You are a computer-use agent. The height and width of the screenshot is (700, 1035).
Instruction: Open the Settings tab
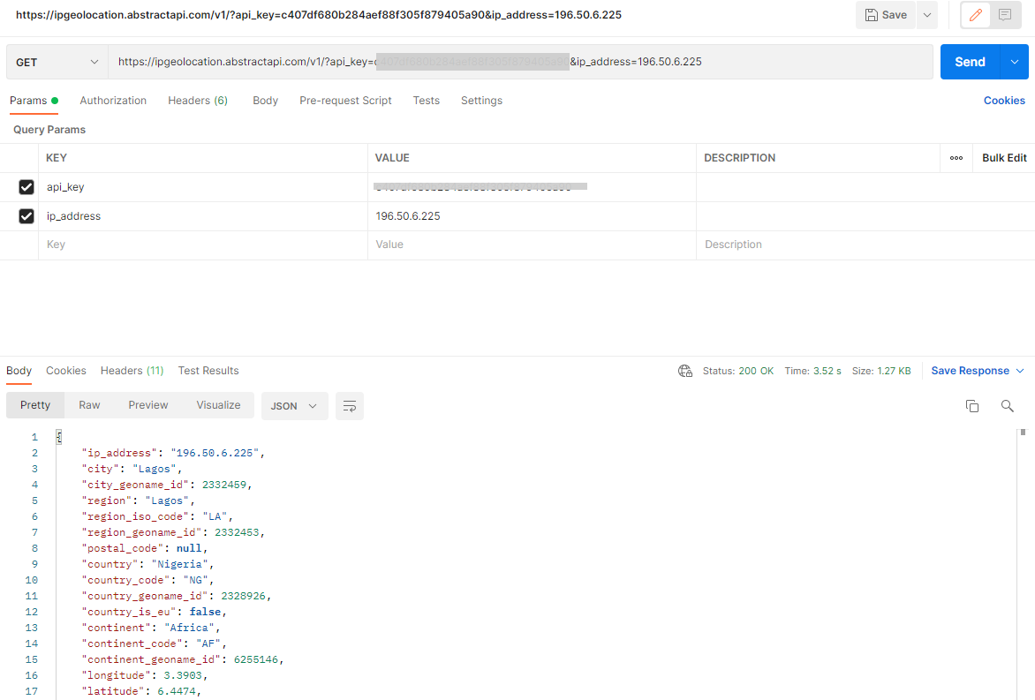point(481,101)
